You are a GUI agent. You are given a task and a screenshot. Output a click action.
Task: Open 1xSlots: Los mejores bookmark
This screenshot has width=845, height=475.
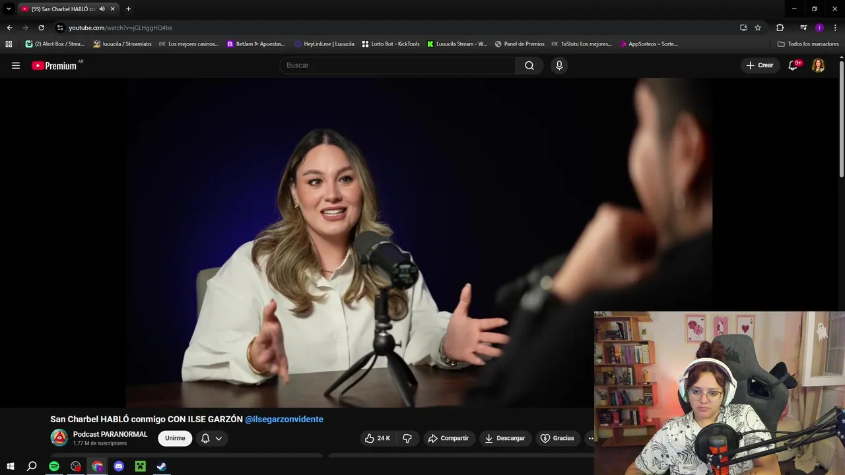coord(582,44)
